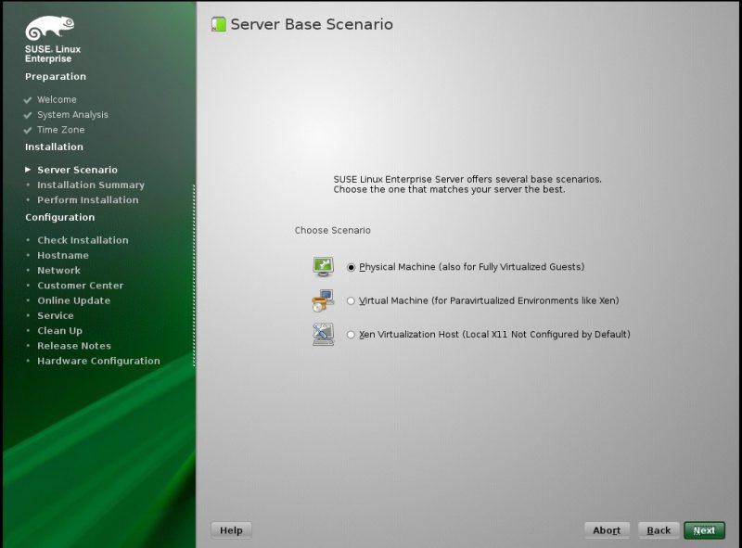Click the Time Zone checkmark icon
Viewport: 742px width, 548px height.
pos(29,131)
